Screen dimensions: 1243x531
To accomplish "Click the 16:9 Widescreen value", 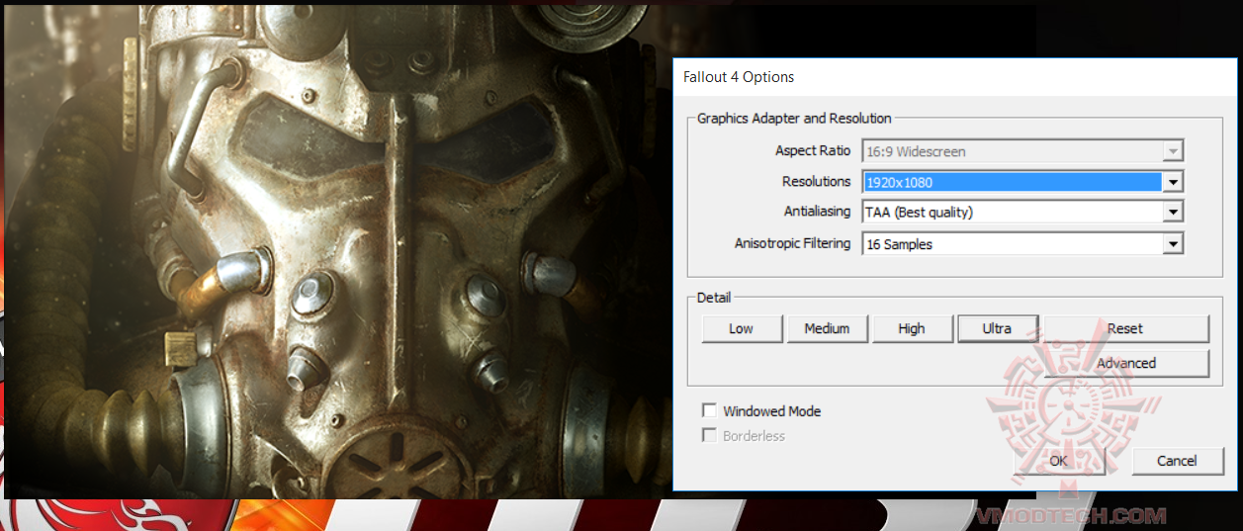I will (x=916, y=151).
